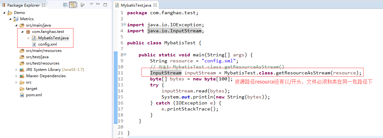The height and width of the screenshot is (138, 383).
Task: Click the try keyword on line 13
Action: click(x=154, y=85)
